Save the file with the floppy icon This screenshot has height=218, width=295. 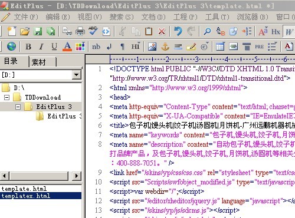coord(38,31)
